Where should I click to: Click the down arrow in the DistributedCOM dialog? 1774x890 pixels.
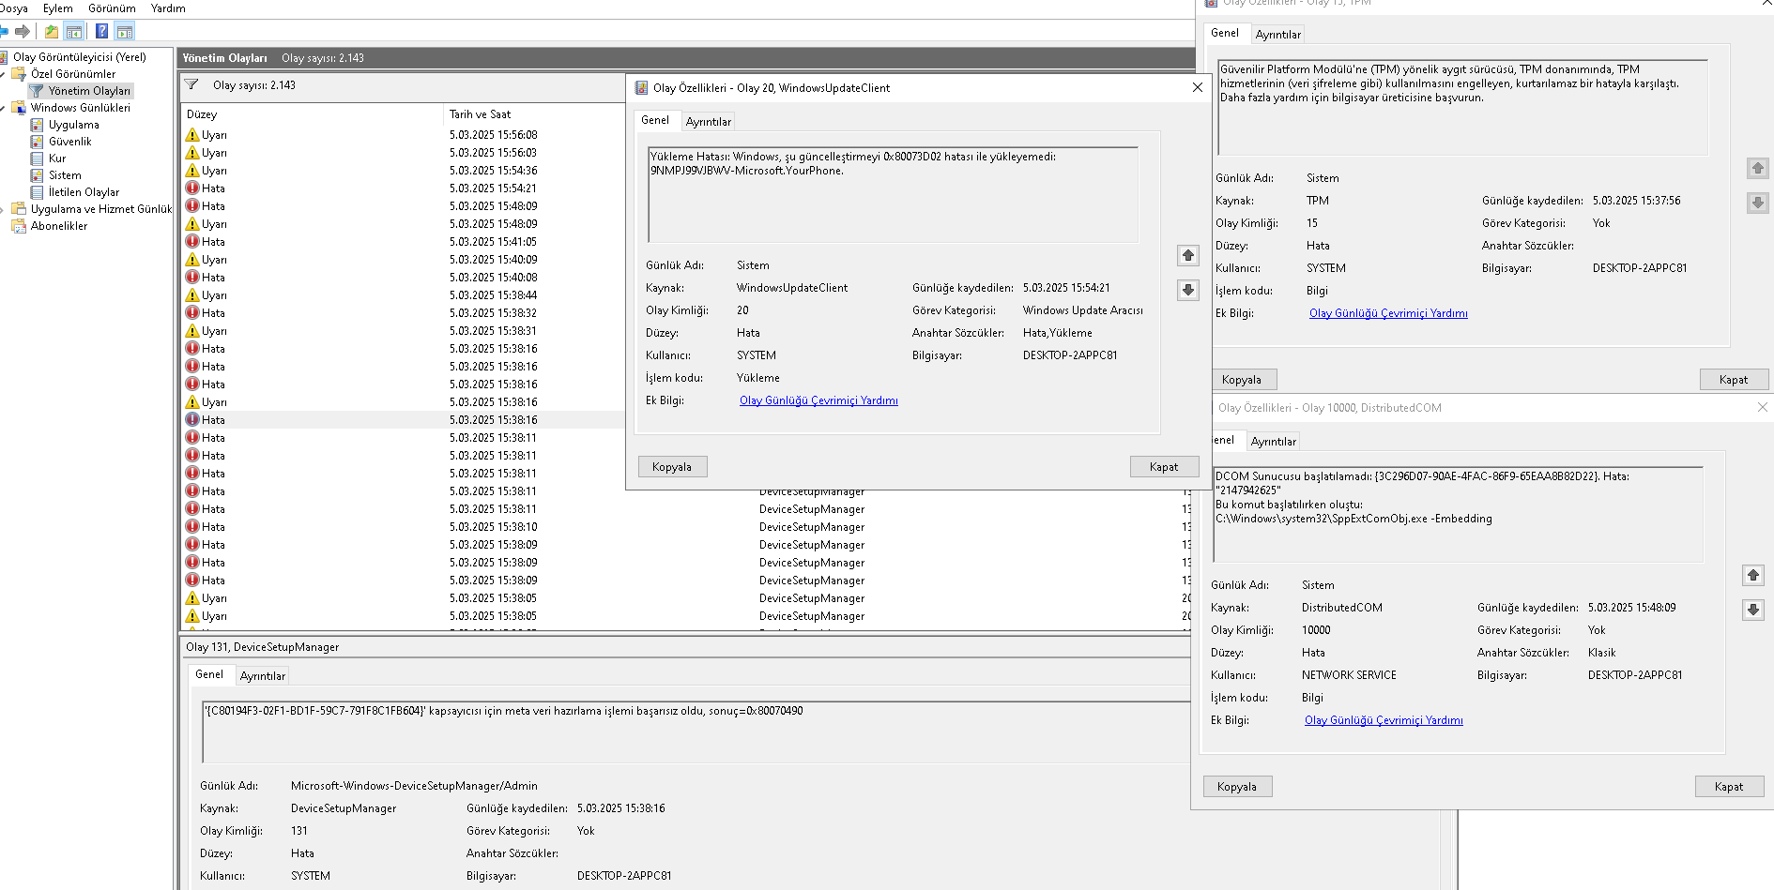pos(1752,610)
